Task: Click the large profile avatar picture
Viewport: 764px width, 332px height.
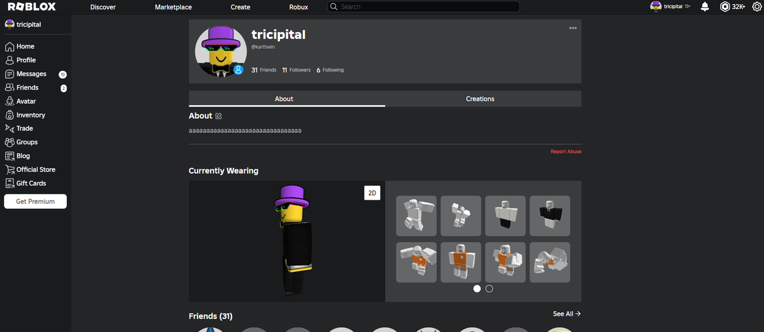Action: [x=221, y=51]
